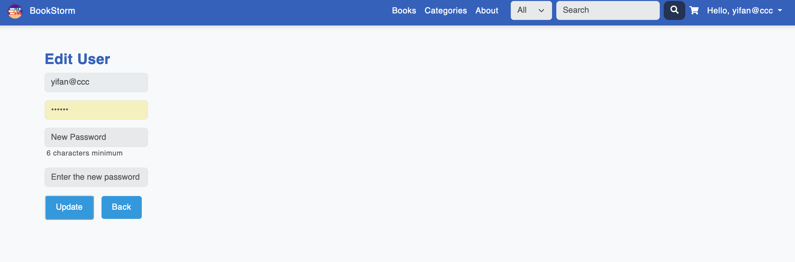Focus the New Password field
Screen dimensions: 795x262
[x=96, y=137]
